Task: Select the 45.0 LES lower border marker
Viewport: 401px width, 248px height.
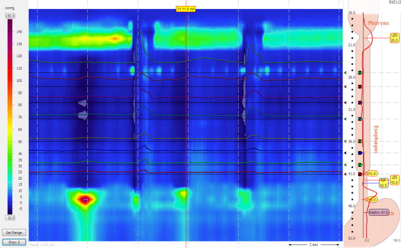Action: point(372,199)
